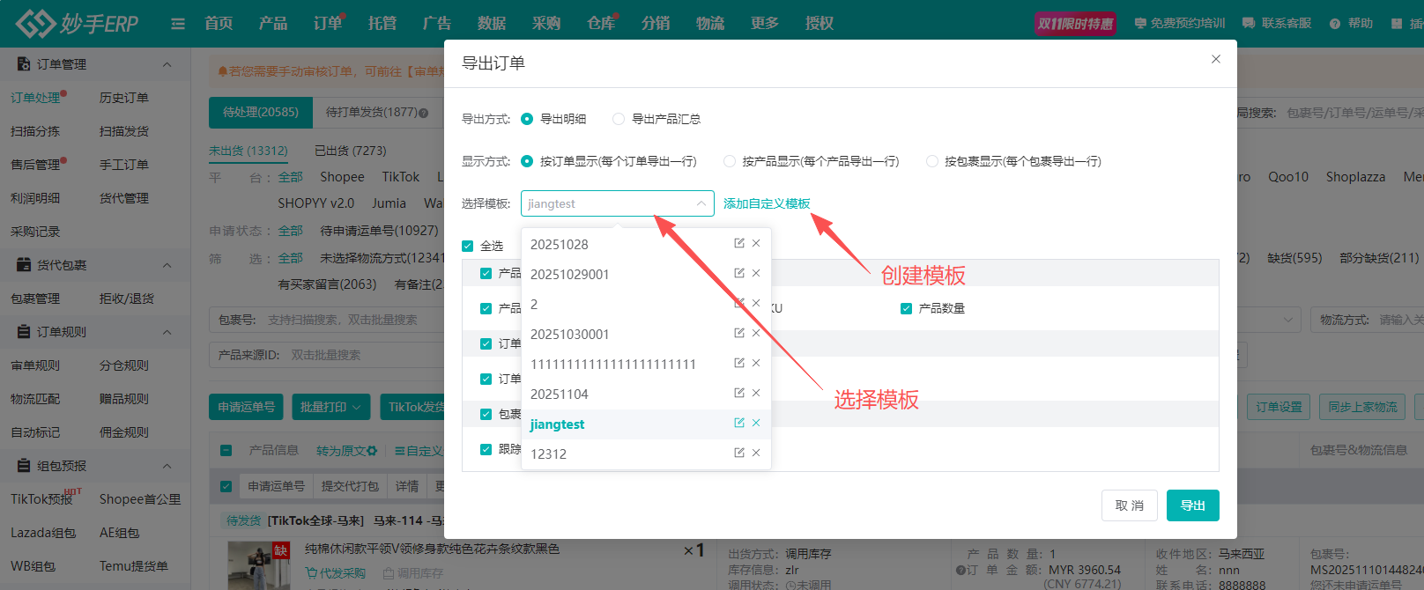Click the 双11限时特惠 promo banner
1424x590 pixels.
tap(1076, 24)
